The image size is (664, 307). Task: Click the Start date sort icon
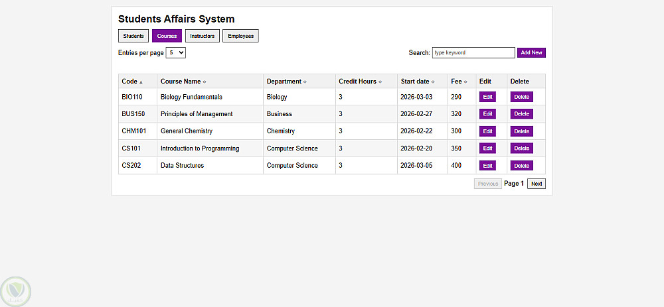coord(433,82)
